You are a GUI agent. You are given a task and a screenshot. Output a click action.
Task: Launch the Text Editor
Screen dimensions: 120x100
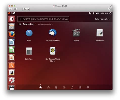[x=100, y=33]
